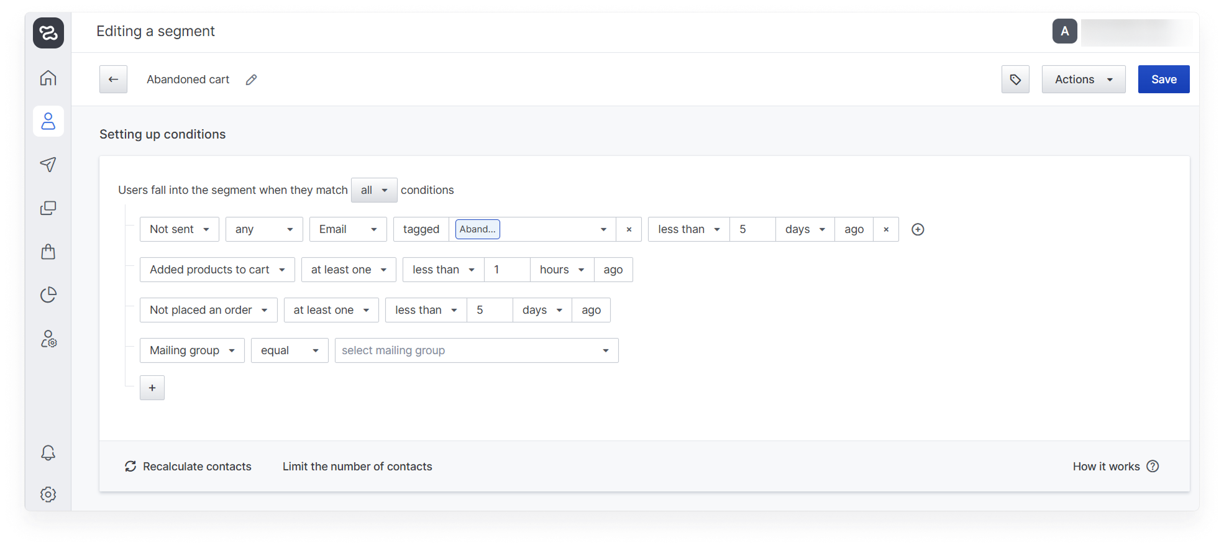Click Limit the number of contacts
The image size is (1224, 548).
pyautogui.click(x=357, y=467)
